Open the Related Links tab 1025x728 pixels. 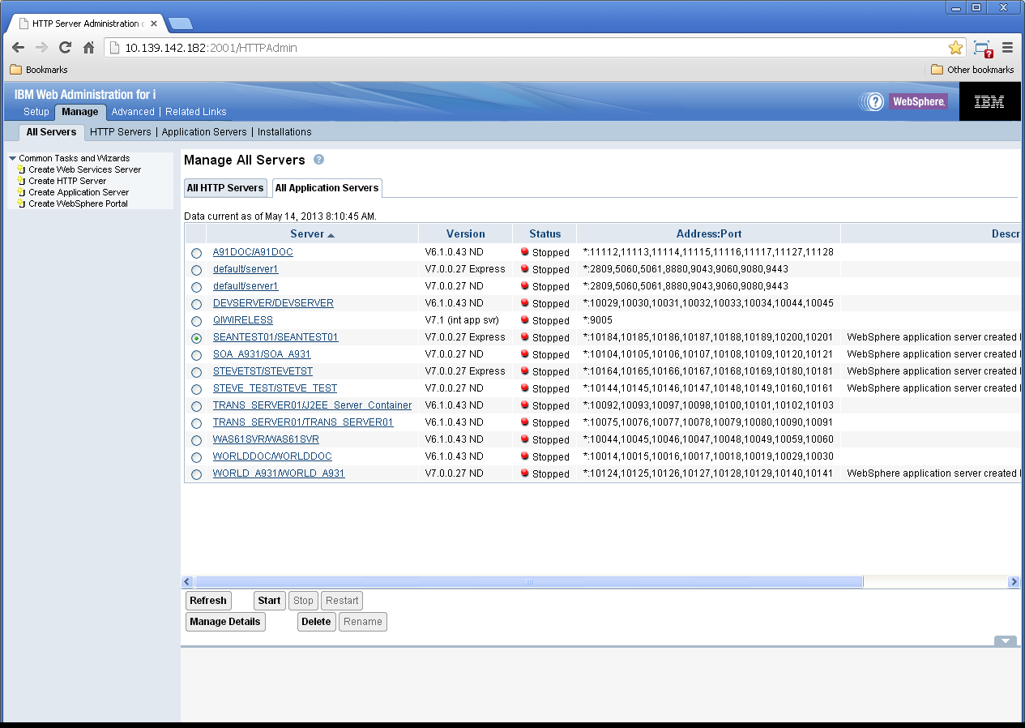click(x=196, y=112)
